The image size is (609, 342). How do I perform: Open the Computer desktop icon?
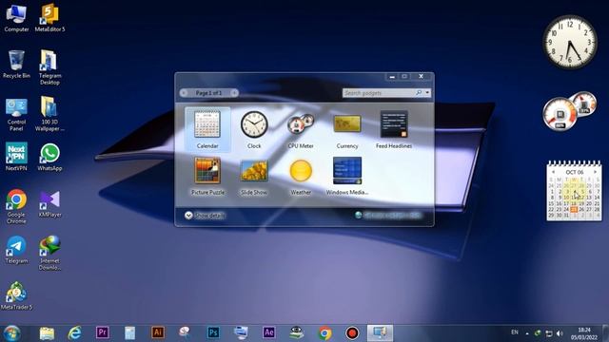[x=16, y=18]
